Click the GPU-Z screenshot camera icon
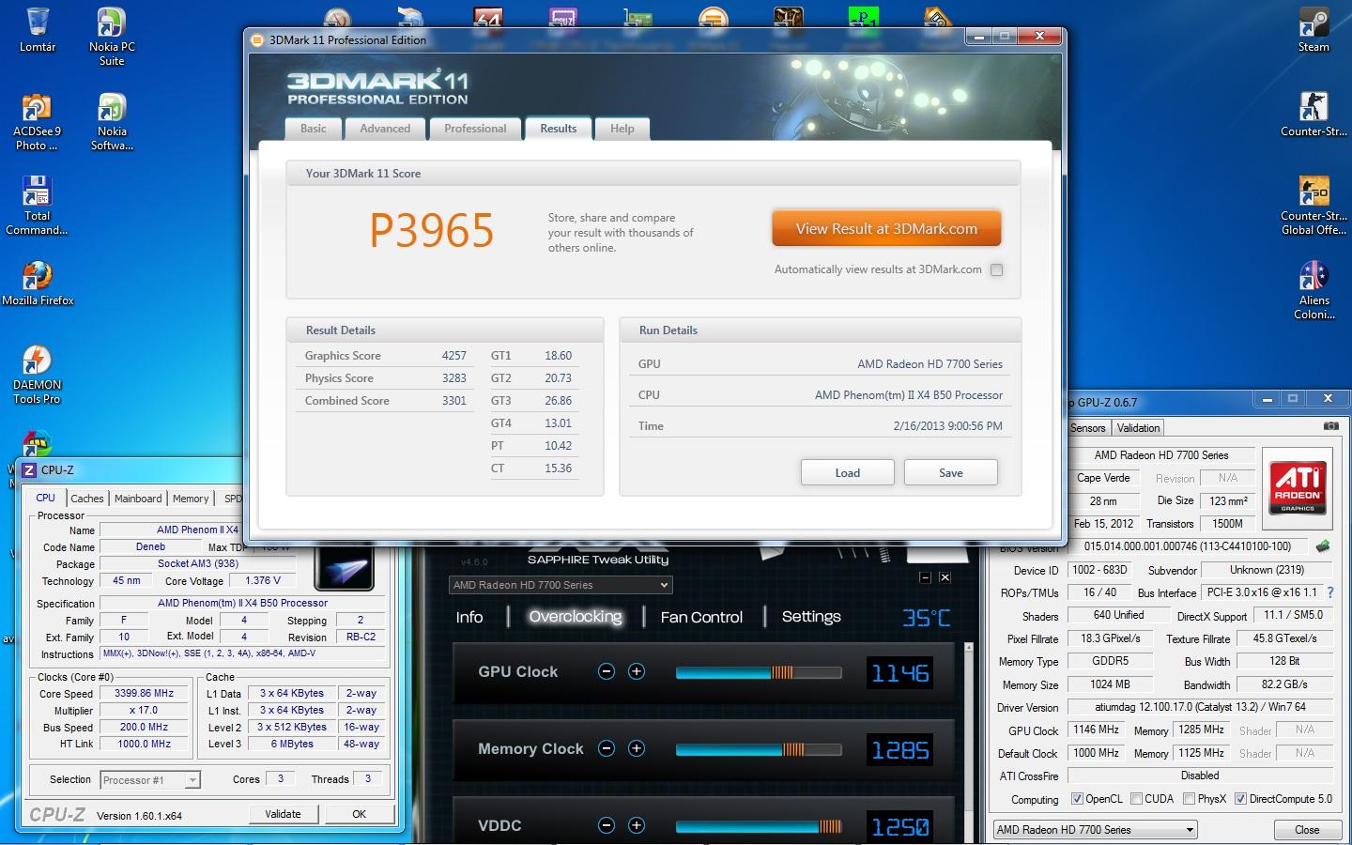Viewport: 1352px width, 845px height. pyautogui.click(x=1330, y=426)
